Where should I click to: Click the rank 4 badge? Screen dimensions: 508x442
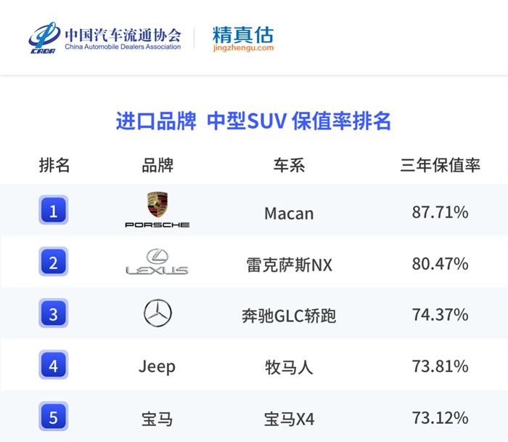tap(54, 365)
